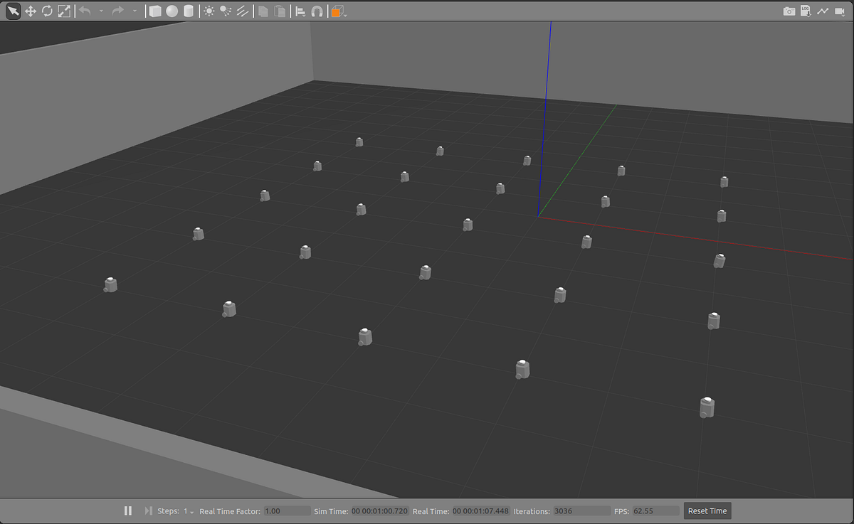Take a screenshot of the simulation
Image resolution: width=854 pixels, height=524 pixels.
pos(789,11)
